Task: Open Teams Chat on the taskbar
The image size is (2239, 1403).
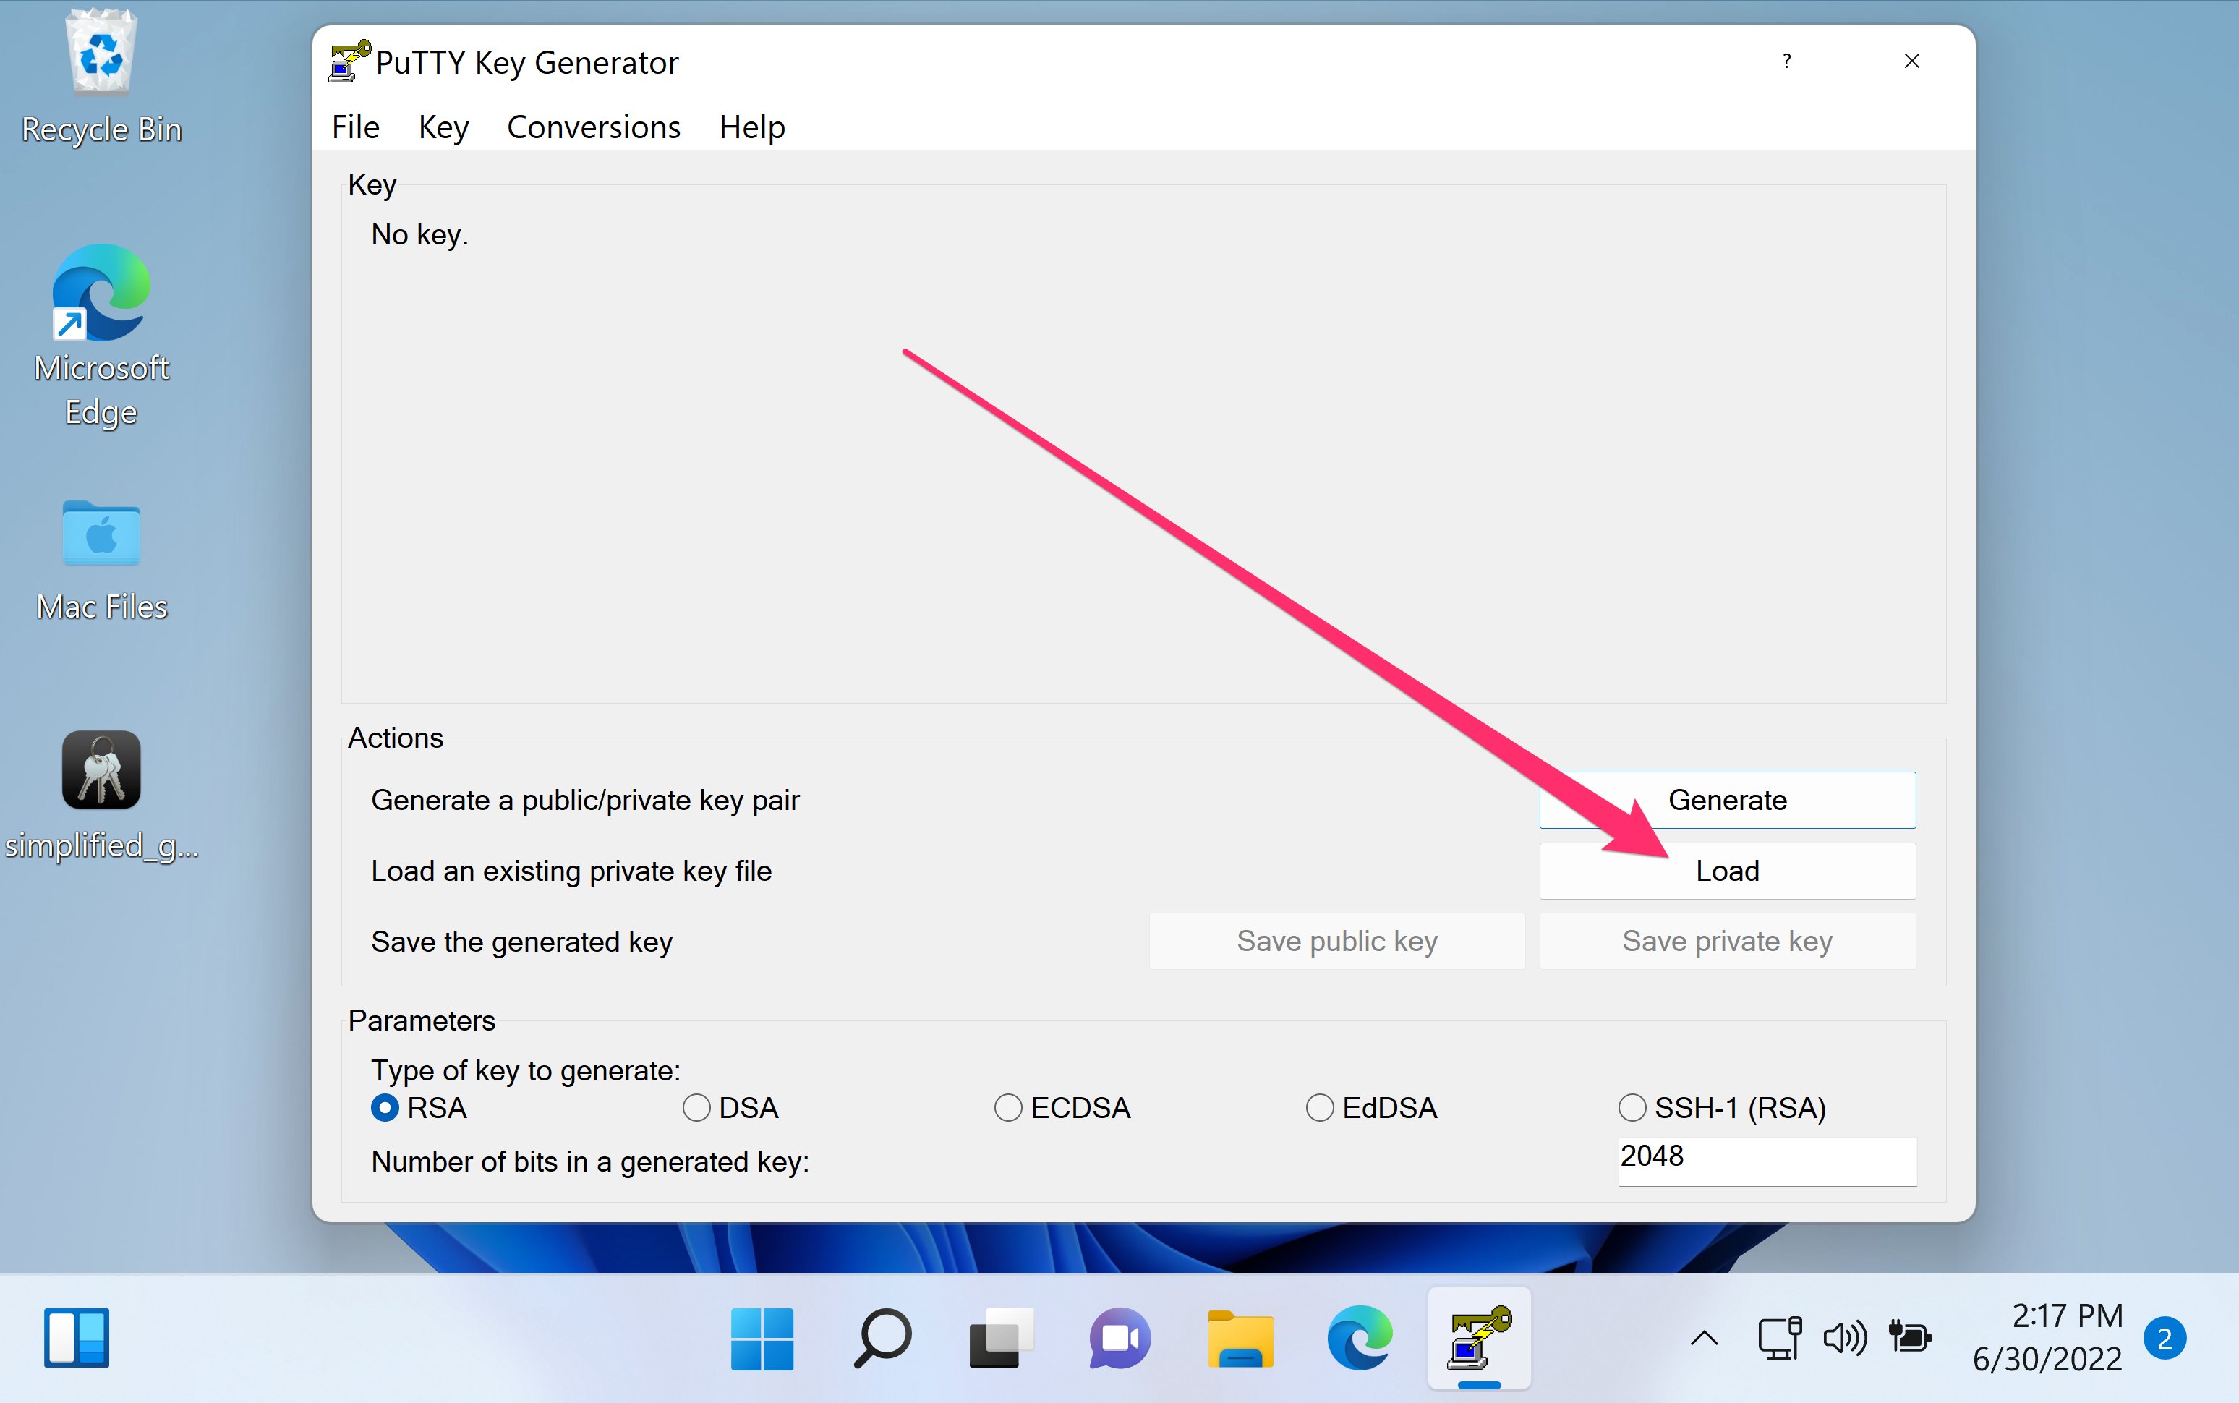Action: click(1120, 1338)
